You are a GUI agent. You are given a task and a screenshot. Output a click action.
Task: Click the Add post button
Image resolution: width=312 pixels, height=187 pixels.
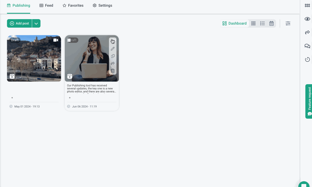click(x=19, y=24)
